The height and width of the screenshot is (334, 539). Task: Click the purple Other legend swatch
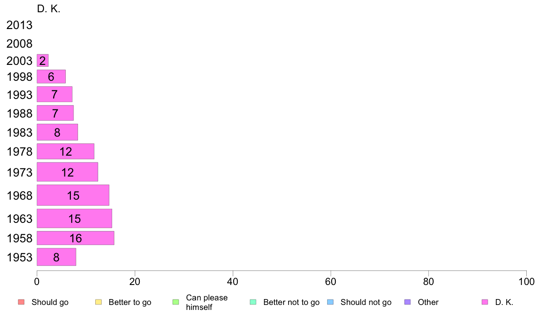[x=407, y=302]
